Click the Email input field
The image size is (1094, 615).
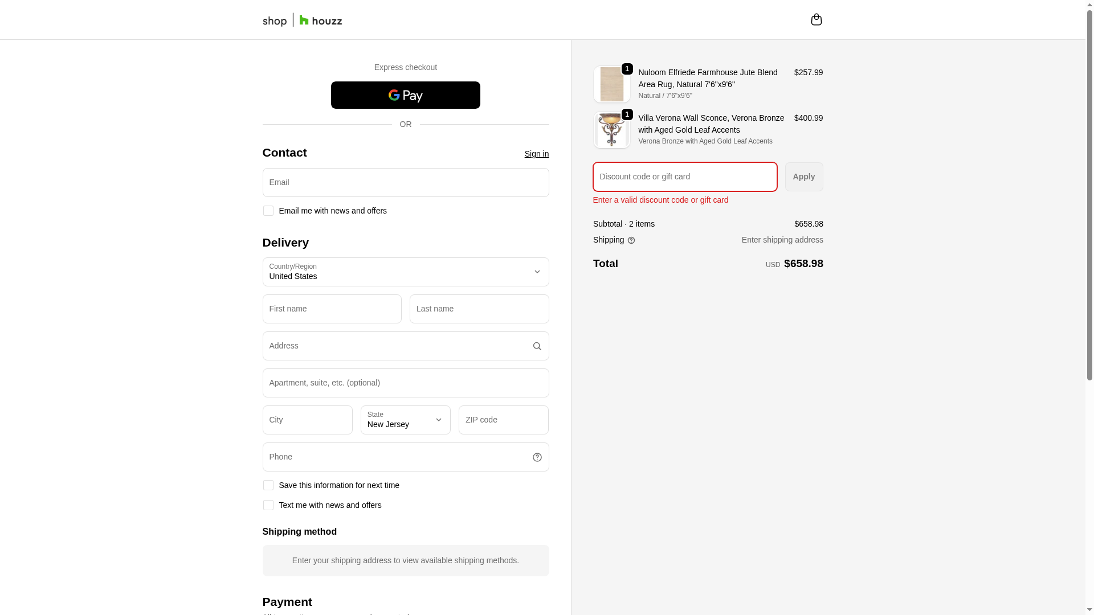point(405,183)
